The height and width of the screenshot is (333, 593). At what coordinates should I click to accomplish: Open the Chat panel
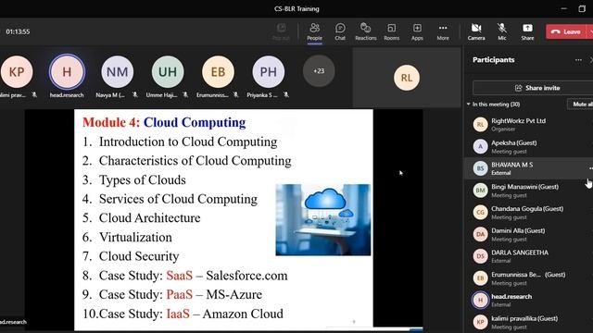coord(340,31)
